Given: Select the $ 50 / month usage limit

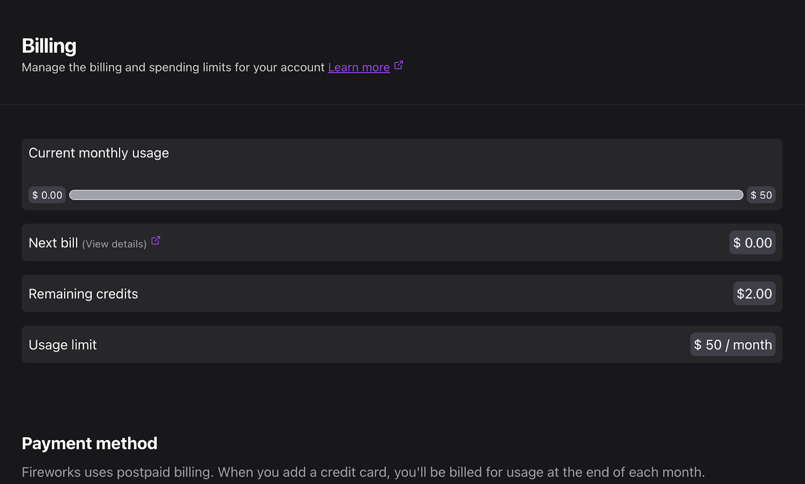Looking at the screenshot, I should [x=733, y=345].
